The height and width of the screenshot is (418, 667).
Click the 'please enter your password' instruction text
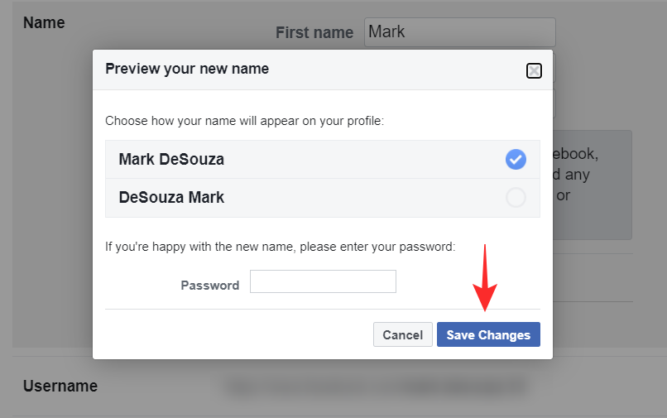[280, 247]
